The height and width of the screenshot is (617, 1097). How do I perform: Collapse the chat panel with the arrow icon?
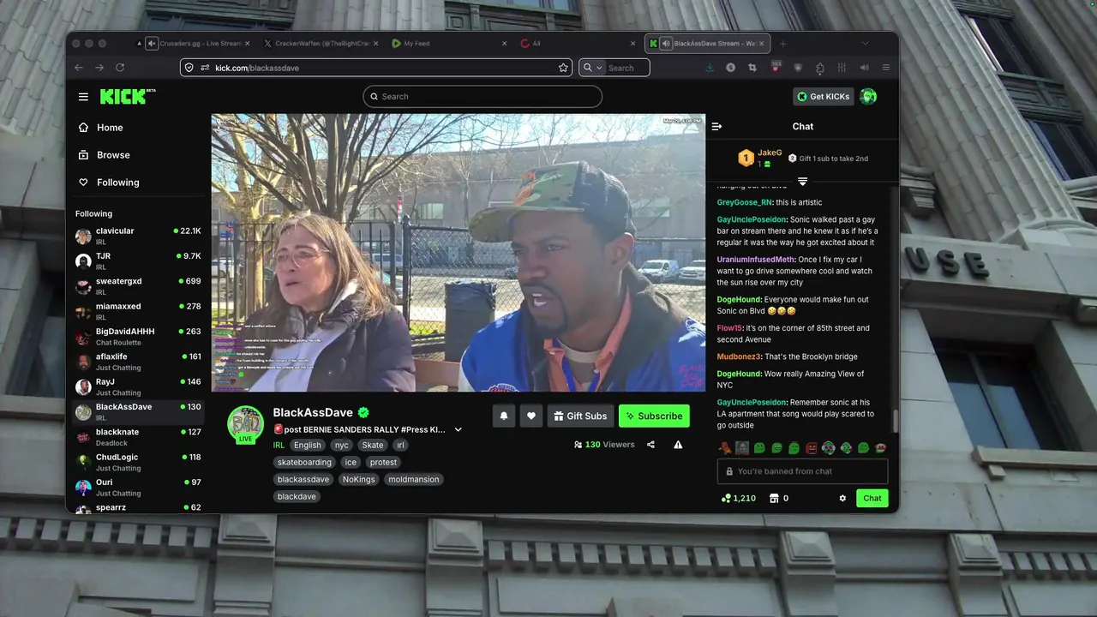click(716, 127)
